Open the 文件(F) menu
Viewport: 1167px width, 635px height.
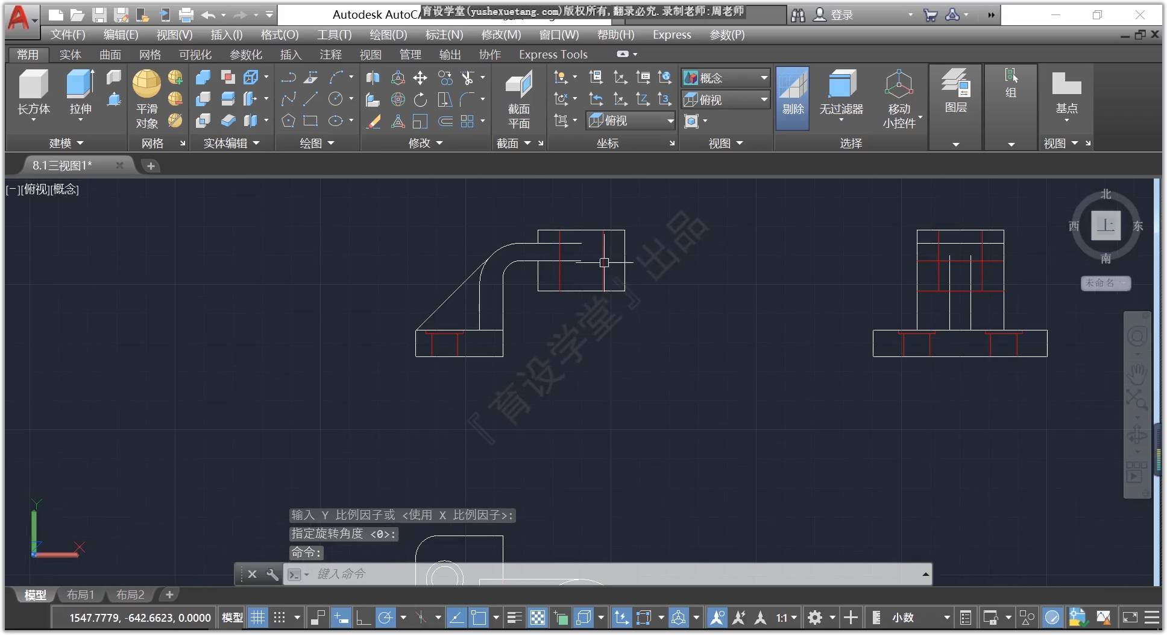(68, 35)
